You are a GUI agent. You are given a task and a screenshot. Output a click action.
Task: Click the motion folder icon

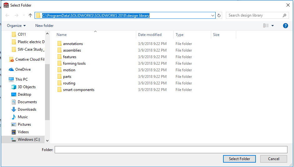click(x=59, y=70)
